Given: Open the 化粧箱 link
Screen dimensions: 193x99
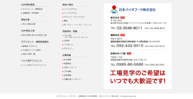Looking at the screenshot, I should [x=67, y=41].
